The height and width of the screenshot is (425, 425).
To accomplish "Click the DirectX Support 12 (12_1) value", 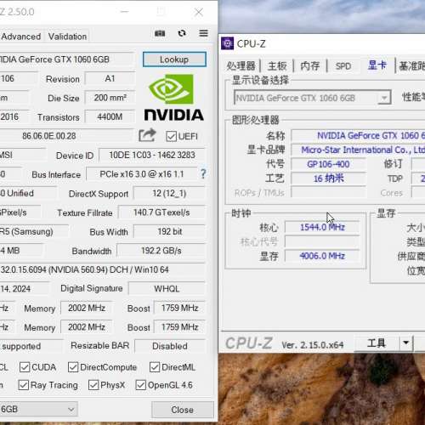I will tap(169, 193).
